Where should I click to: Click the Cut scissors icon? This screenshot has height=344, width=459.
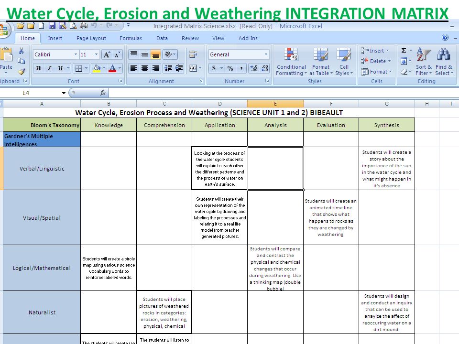pyautogui.click(x=21, y=51)
